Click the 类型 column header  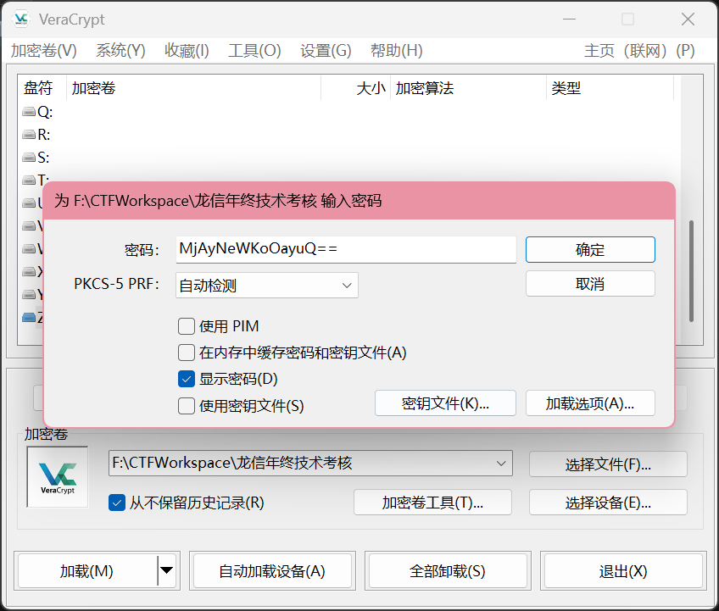[610, 87]
